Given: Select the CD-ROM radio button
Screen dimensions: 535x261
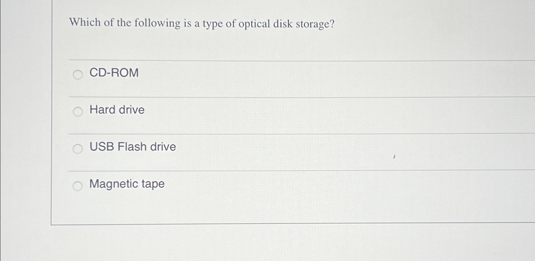Looking at the screenshot, I should coord(78,75).
